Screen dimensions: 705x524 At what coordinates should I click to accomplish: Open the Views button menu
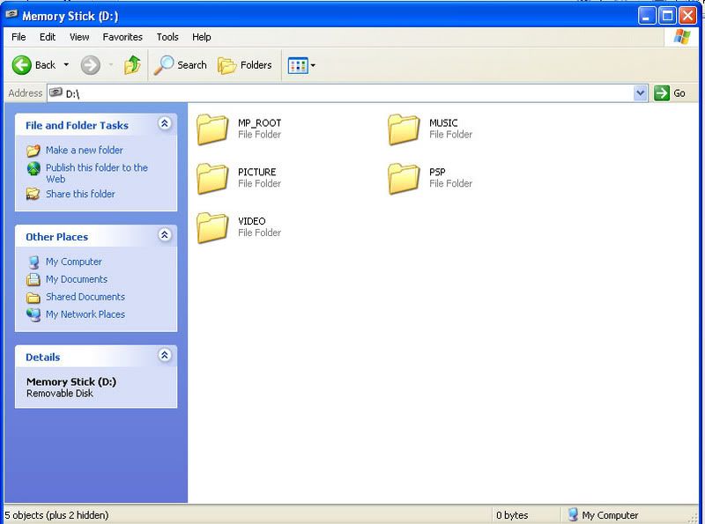(301, 66)
